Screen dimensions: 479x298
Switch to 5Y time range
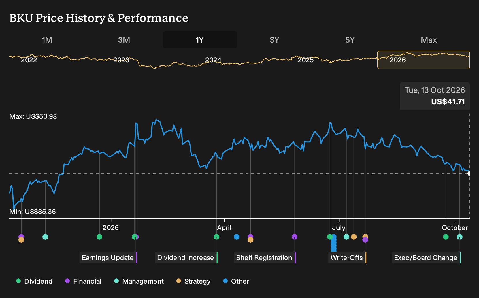point(350,40)
